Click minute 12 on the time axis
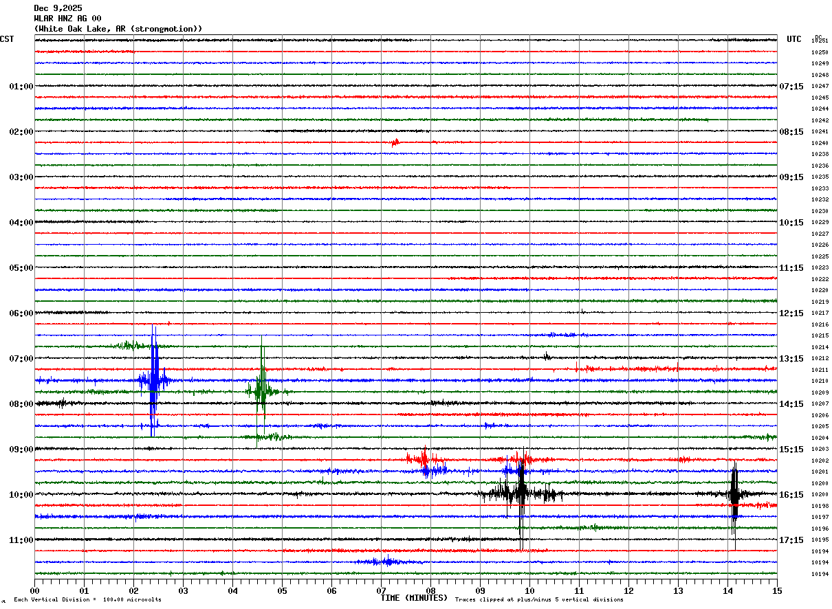832x609 pixels. click(628, 590)
